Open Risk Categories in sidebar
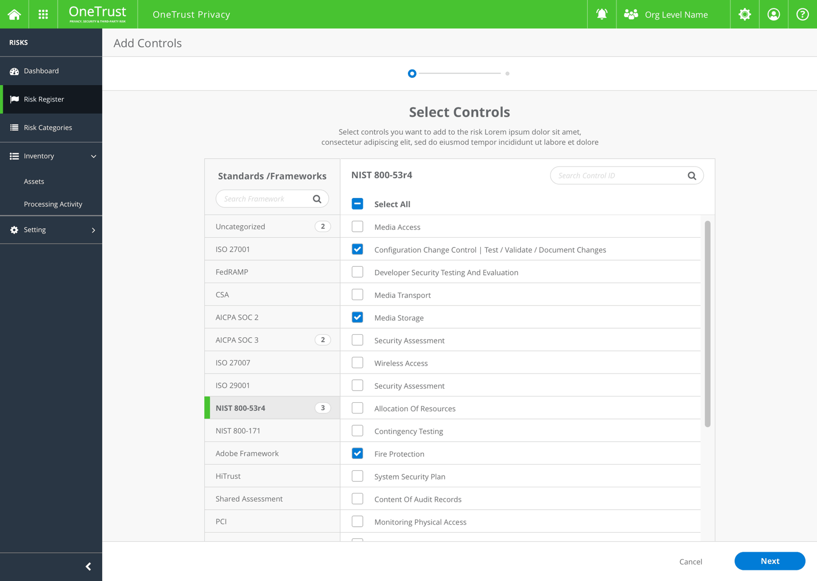Screen dimensions: 817x581 click(x=48, y=128)
